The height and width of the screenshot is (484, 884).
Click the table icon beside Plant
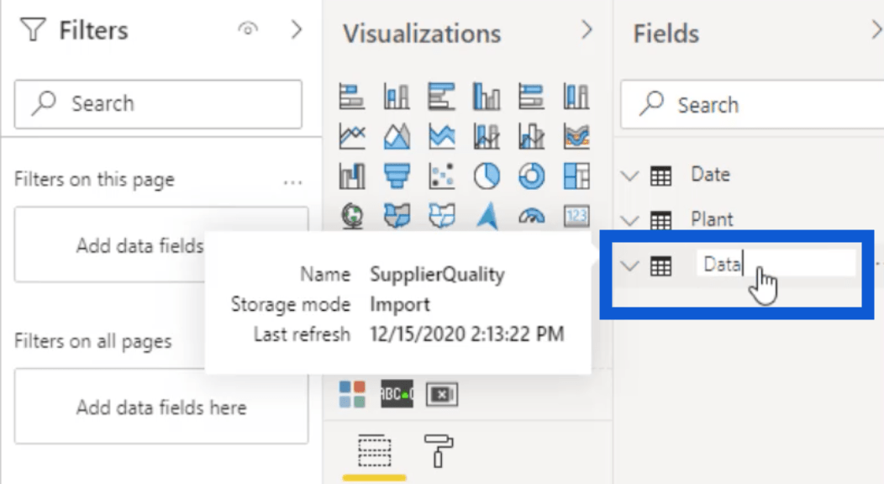[x=660, y=220]
